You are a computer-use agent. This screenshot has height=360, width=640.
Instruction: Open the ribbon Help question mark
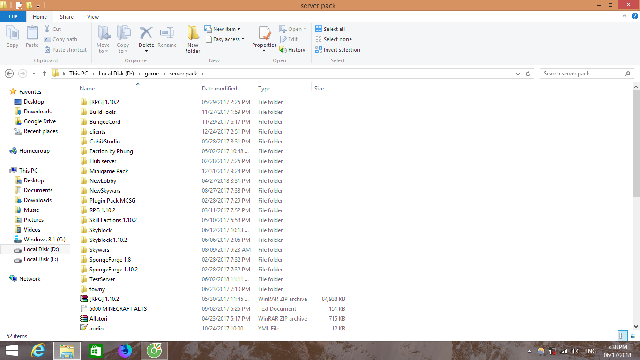[635, 16]
